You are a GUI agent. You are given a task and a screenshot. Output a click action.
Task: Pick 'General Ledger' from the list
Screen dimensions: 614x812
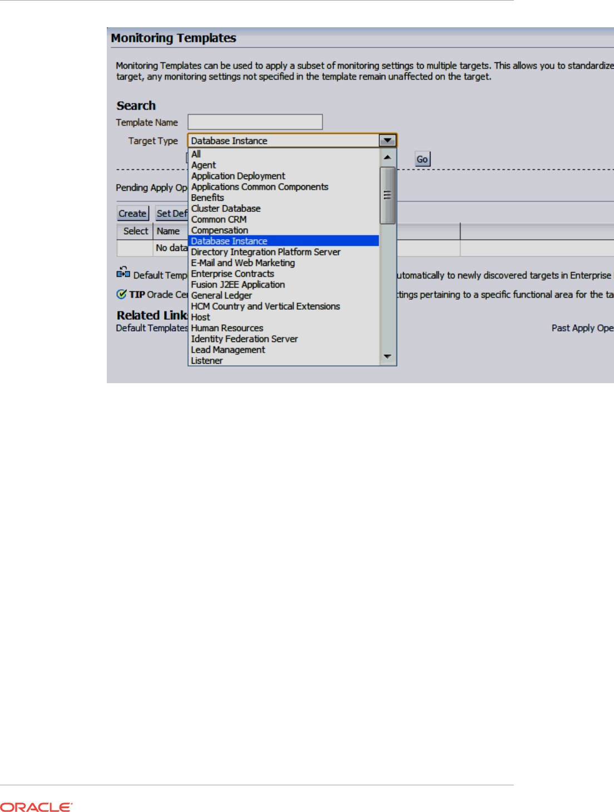(284, 295)
